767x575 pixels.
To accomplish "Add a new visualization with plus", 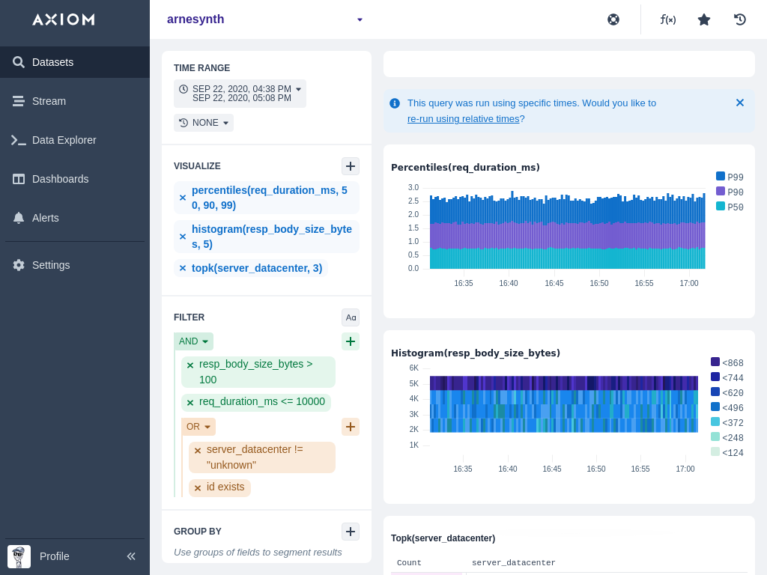I will point(351,166).
